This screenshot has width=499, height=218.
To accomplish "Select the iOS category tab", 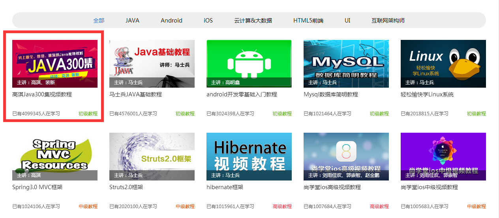I will tap(208, 21).
